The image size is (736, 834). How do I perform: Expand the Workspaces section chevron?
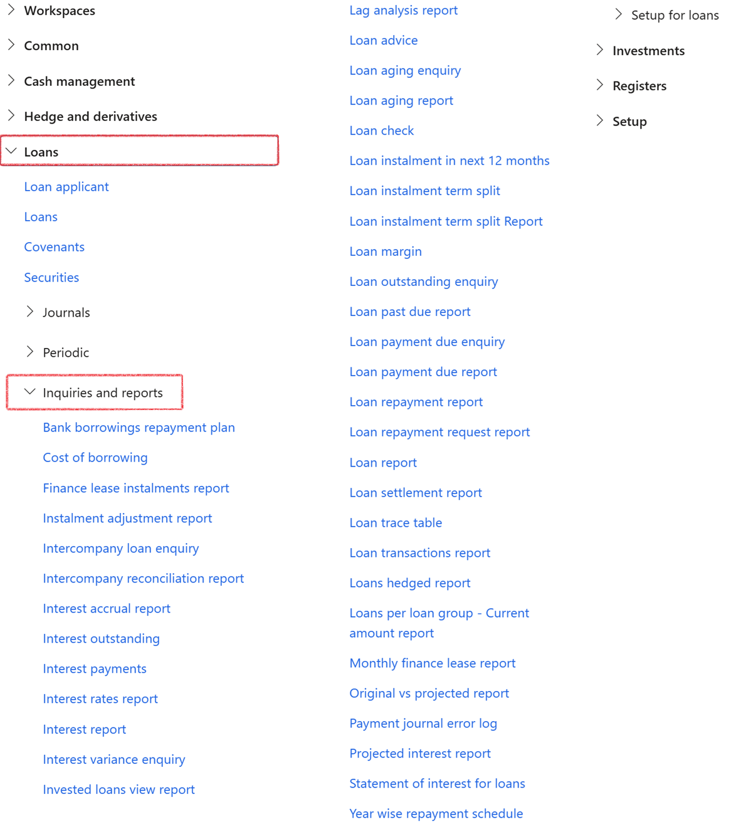(11, 10)
